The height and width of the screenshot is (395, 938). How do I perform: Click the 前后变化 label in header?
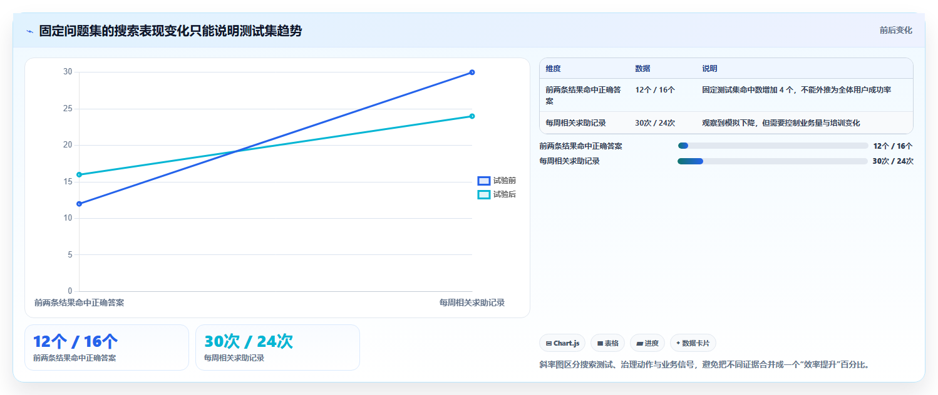(x=896, y=30)
